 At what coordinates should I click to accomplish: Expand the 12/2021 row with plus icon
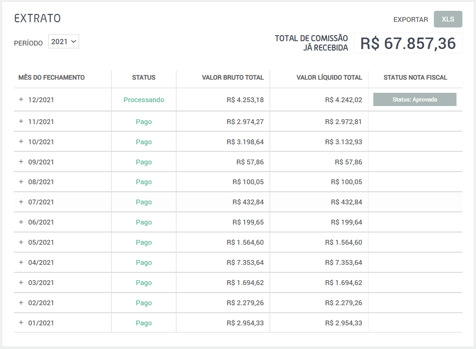tap(21, 99)
